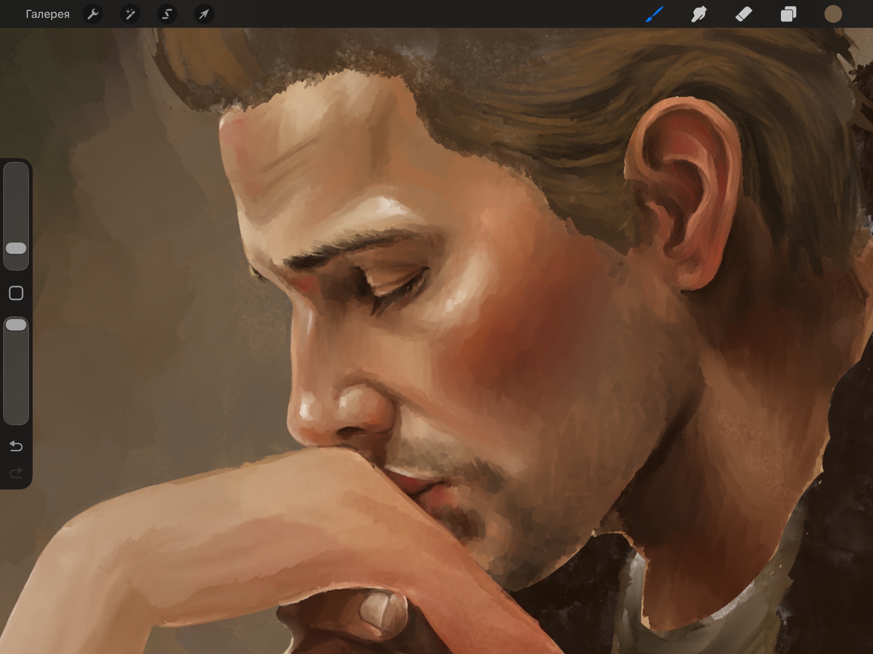Open the Actions wrench menu
Image resolution: width=873 pixels, height=654 pixels.
[x=93, y=14]
